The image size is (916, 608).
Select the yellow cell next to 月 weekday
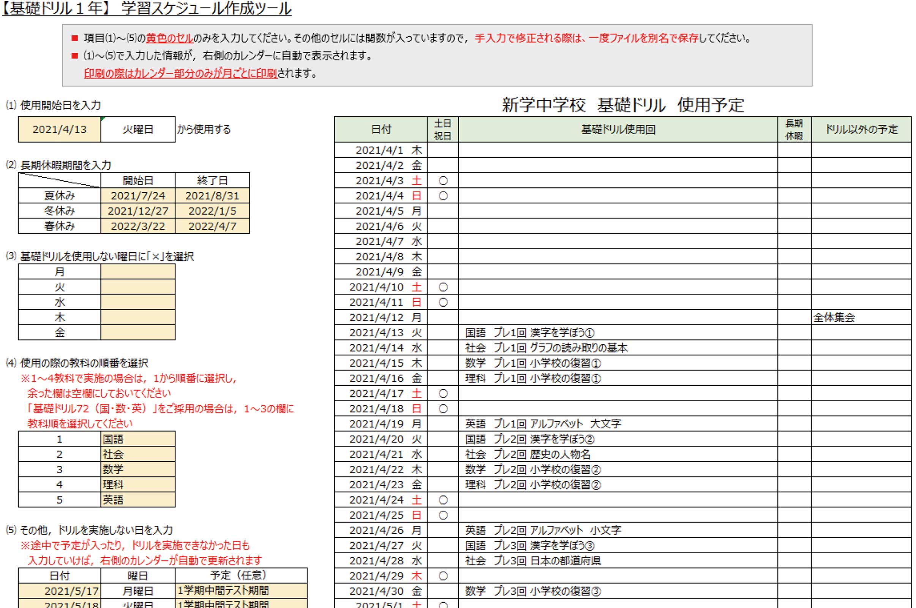138,271
